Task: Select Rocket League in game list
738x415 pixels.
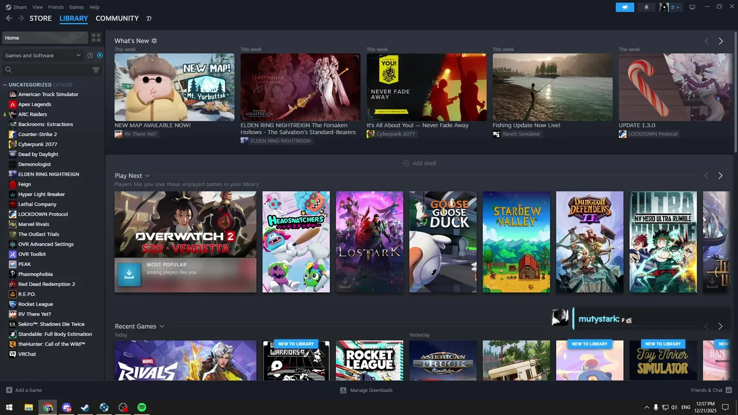Action: 35,304
